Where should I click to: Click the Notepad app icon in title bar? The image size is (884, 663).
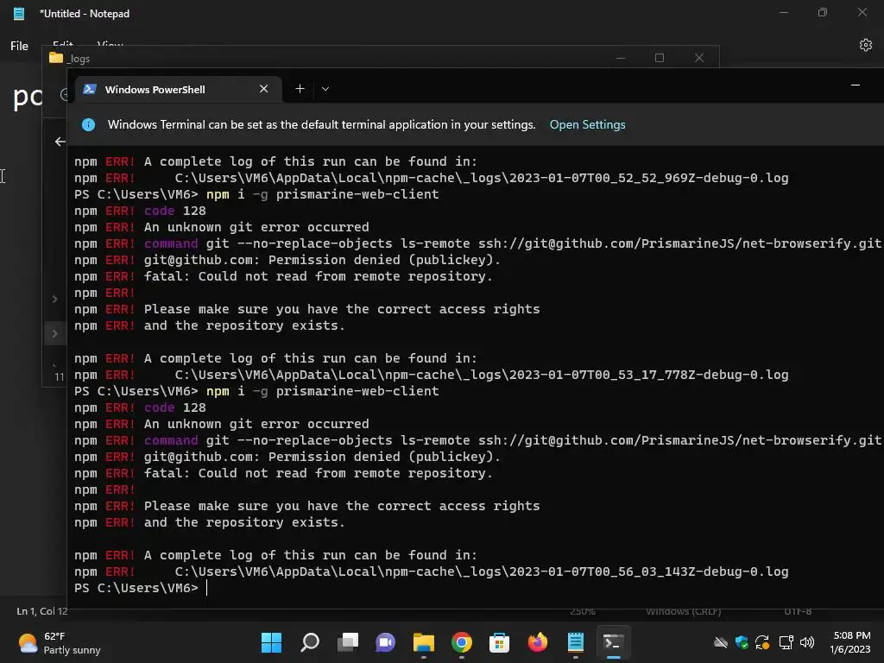(x=19, y=13)
